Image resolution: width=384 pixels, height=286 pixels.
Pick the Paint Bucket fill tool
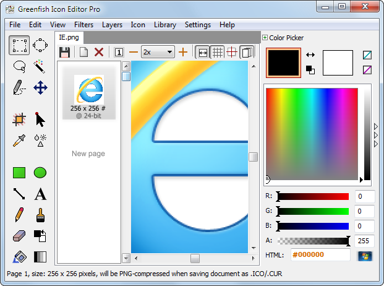point(19,257)
